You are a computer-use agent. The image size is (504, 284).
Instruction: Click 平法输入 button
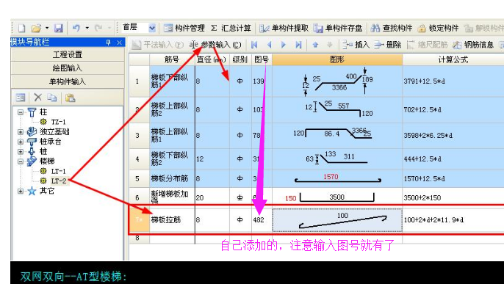158,45
